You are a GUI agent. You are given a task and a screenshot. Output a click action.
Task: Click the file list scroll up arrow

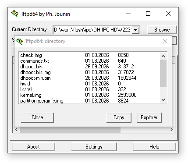click(163, 56)
